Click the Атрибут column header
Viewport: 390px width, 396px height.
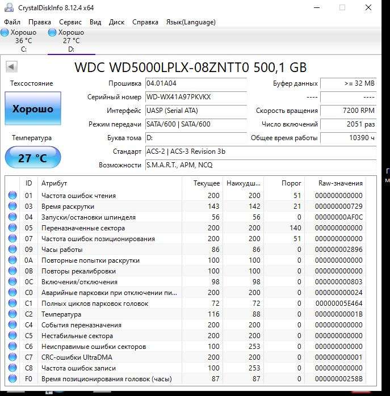pyautogui.click(x=110, y=183)
